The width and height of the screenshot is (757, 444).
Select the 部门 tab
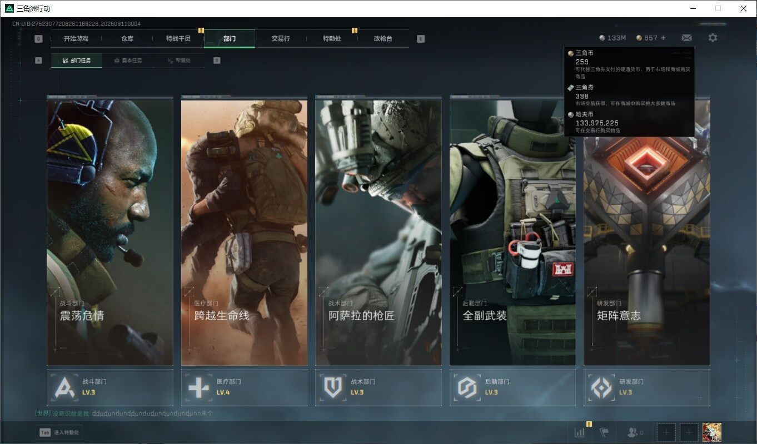coord(230,39)
